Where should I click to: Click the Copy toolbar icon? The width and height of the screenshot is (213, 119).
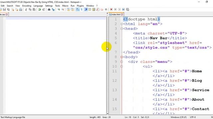coord(30,10)
